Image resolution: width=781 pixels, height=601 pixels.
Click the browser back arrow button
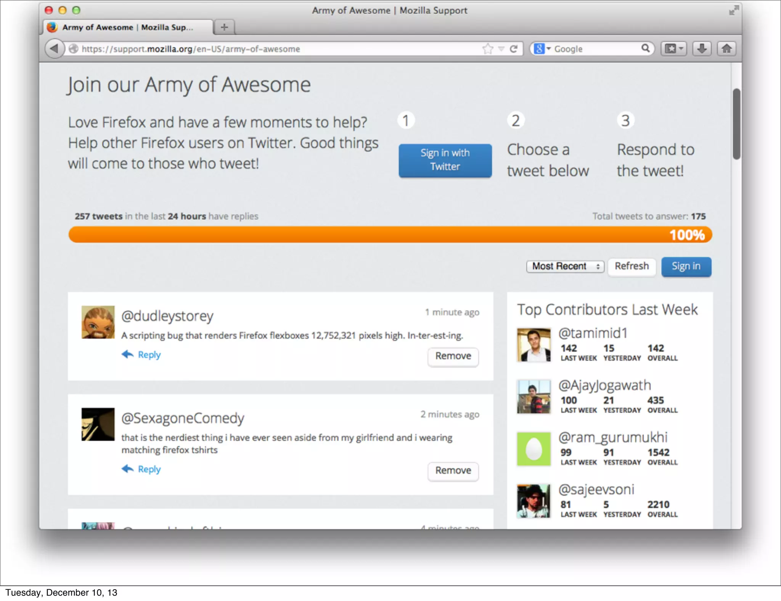click(x=55, y=49)
